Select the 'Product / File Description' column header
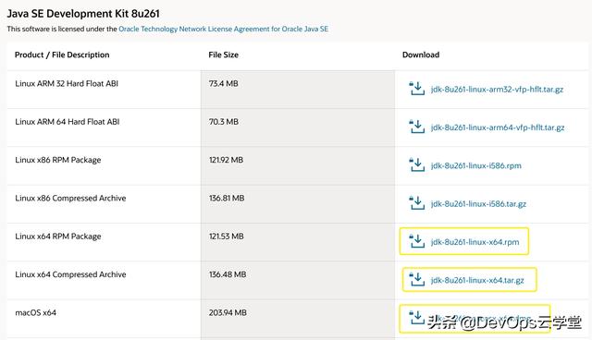Image resolution: width=592 pixels, height=340 pixels. [x=62, y=55]
